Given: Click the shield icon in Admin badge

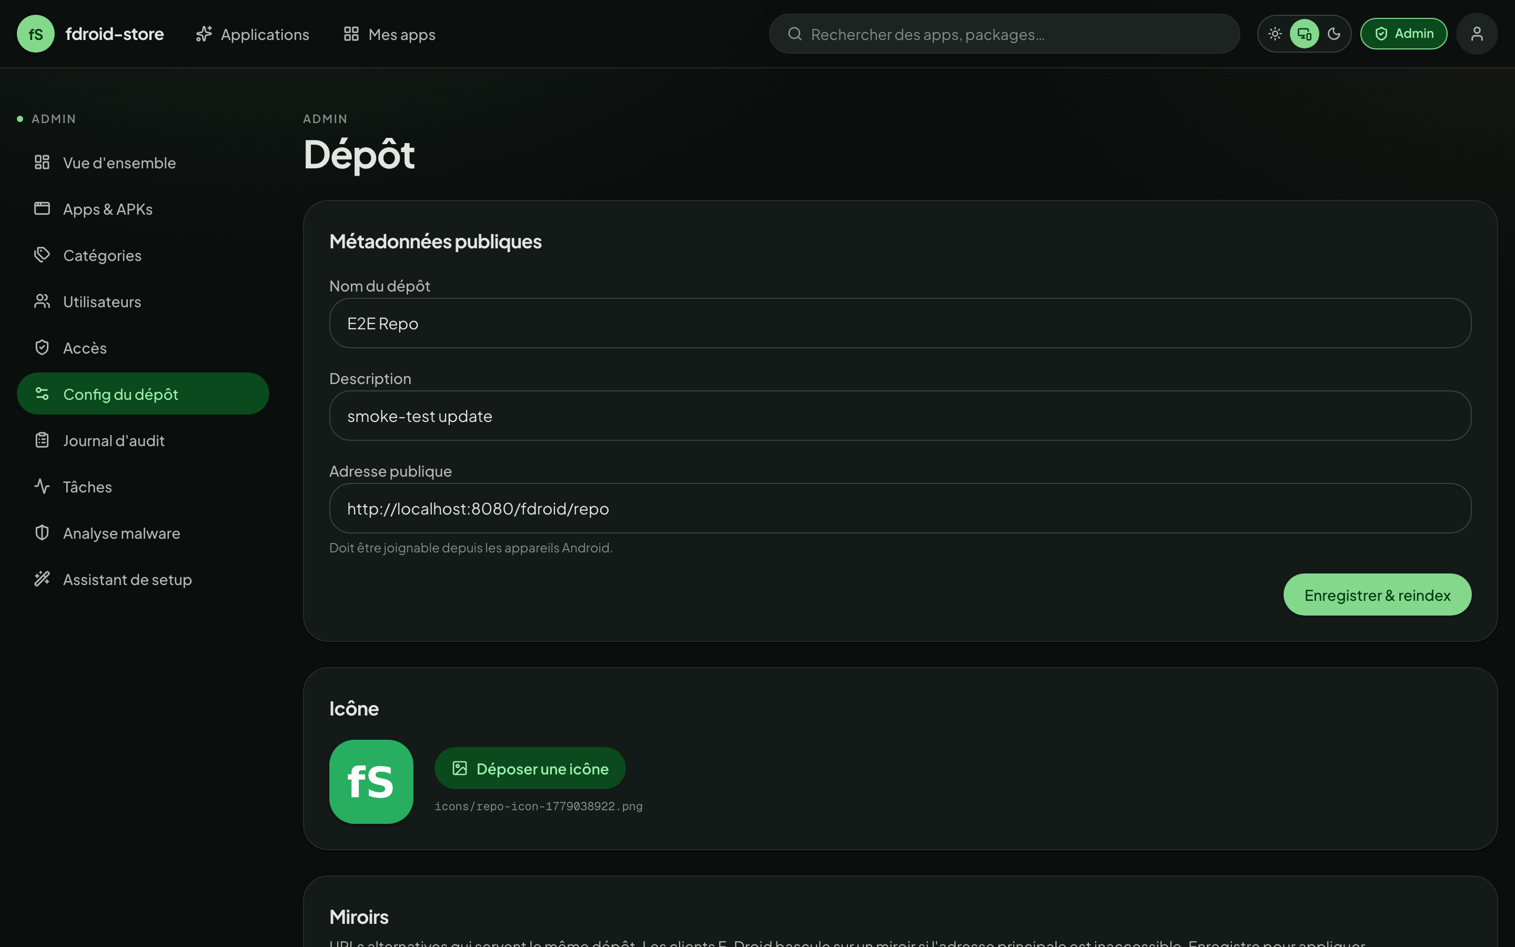Looking at the screenshot, I should (x=1382, y=34).
